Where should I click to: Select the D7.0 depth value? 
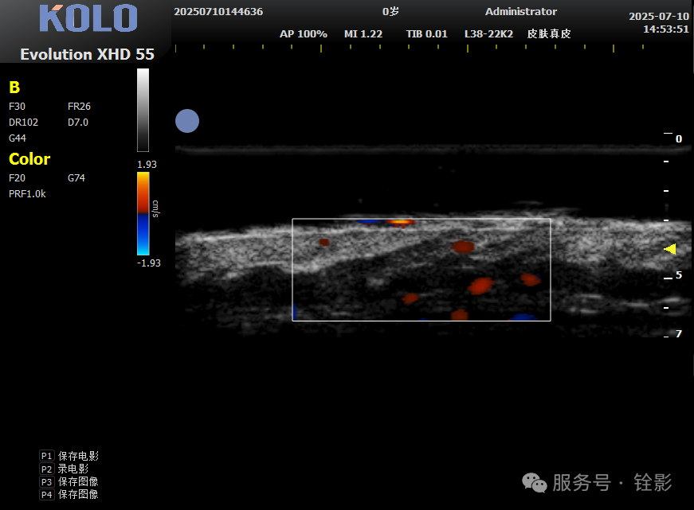pyautogui.click(x=78, y=123)
